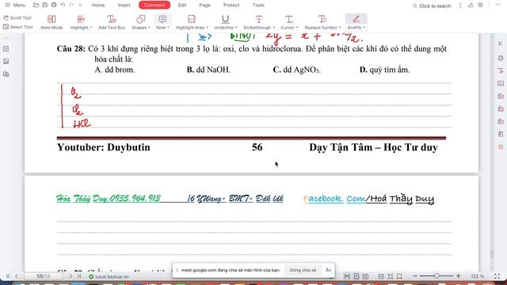Open the Replace Symbol dropdown arrow
This screenshot has height=285, width=507.
pyautogui.click(x=340, y=28)
